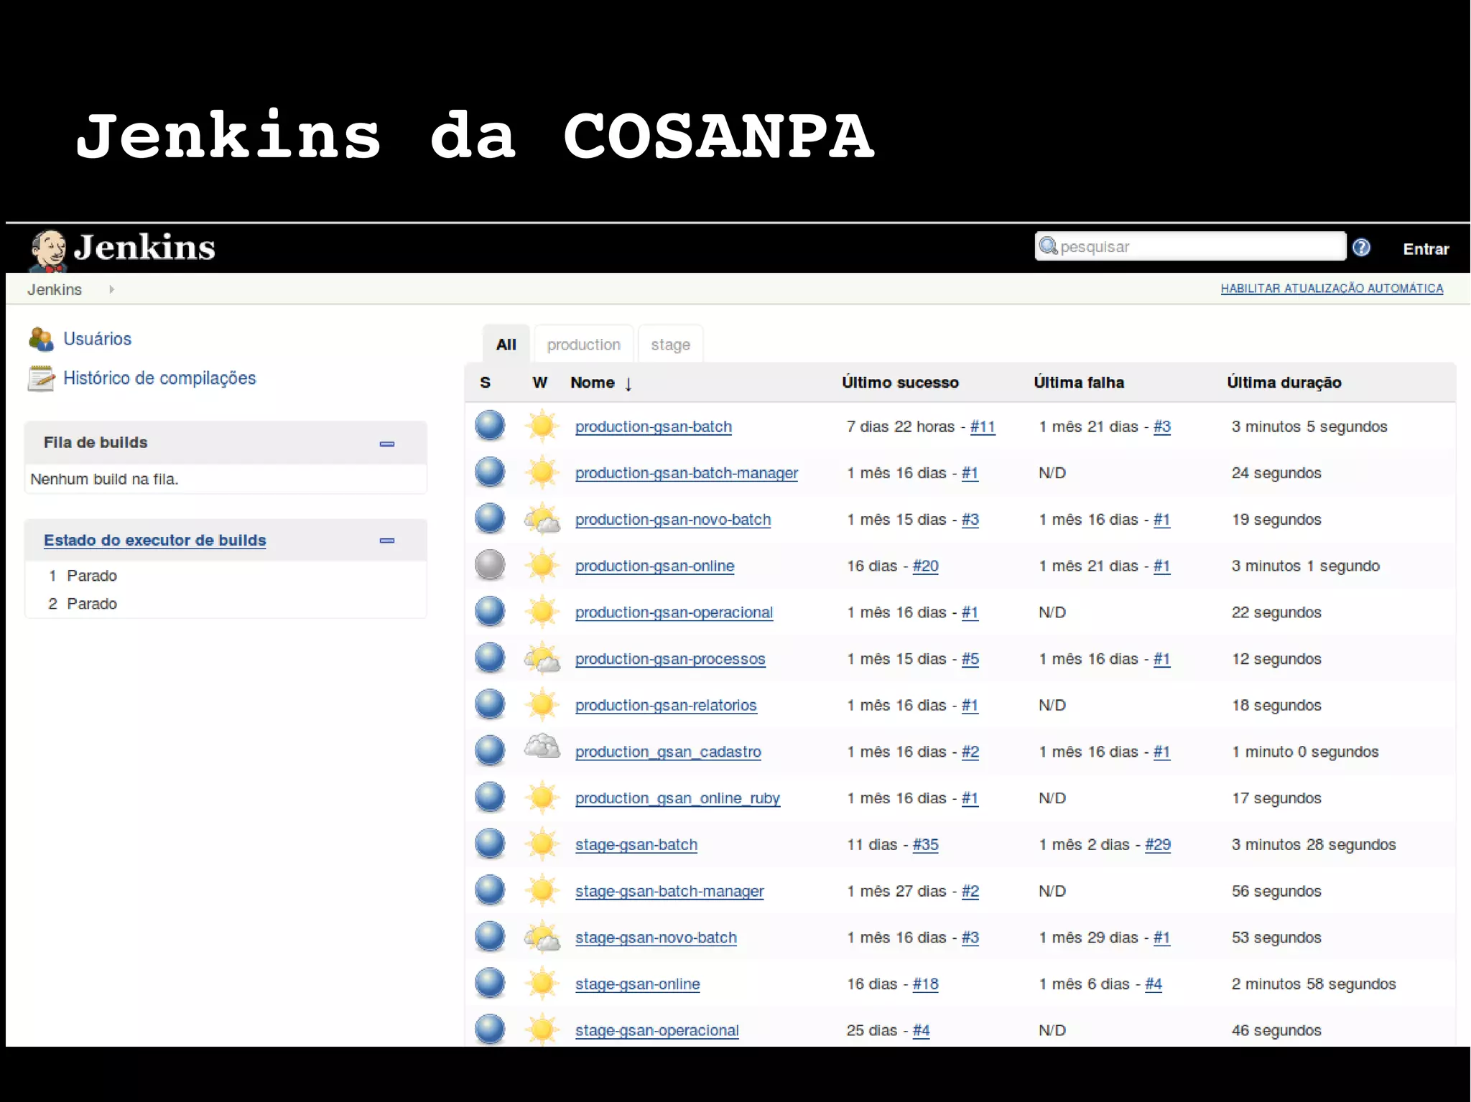Viewport: 1471px width, 1102px height.
Task: Click HABILITAR ATUALIZAÇÃO AUTOMÁTICA link
Action: tap(1332, 289)
